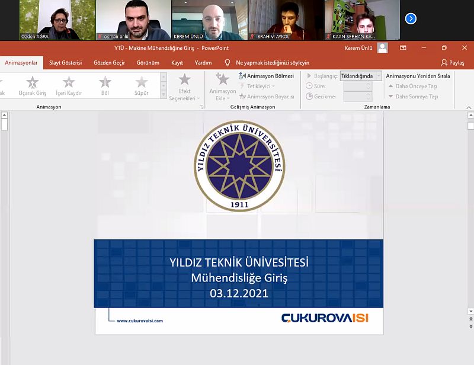474x365 pixels.
Task: Click the date text 03.12.2021
Action: point(239,293)
